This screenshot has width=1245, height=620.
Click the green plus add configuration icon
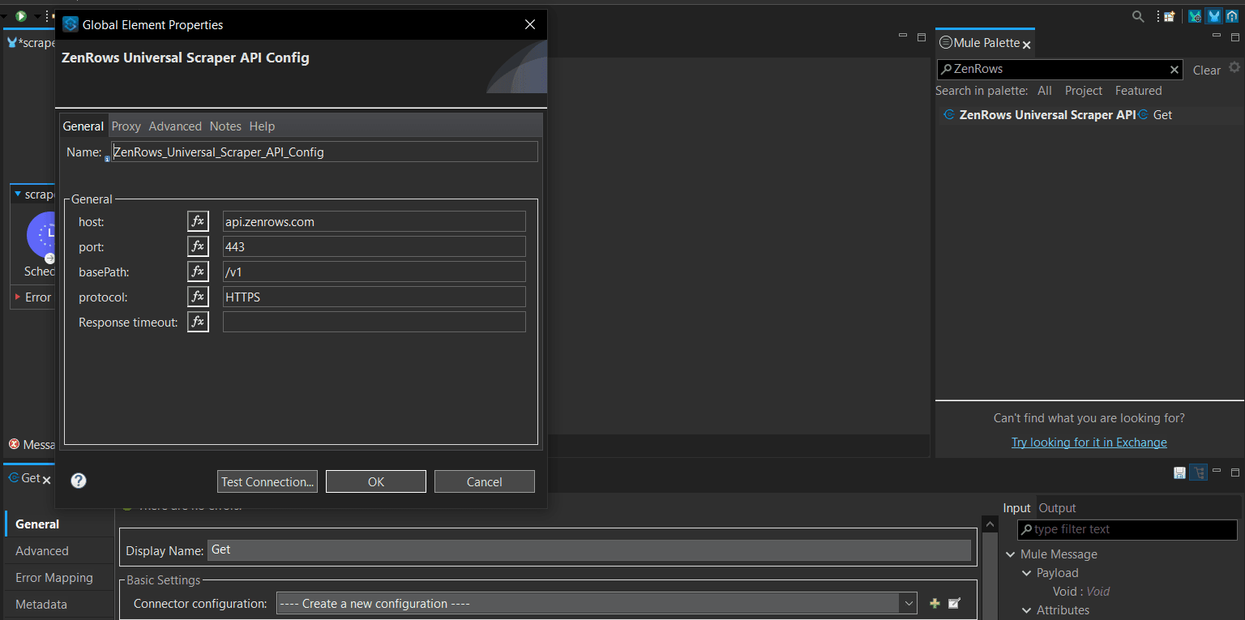[x=935, y=603]
